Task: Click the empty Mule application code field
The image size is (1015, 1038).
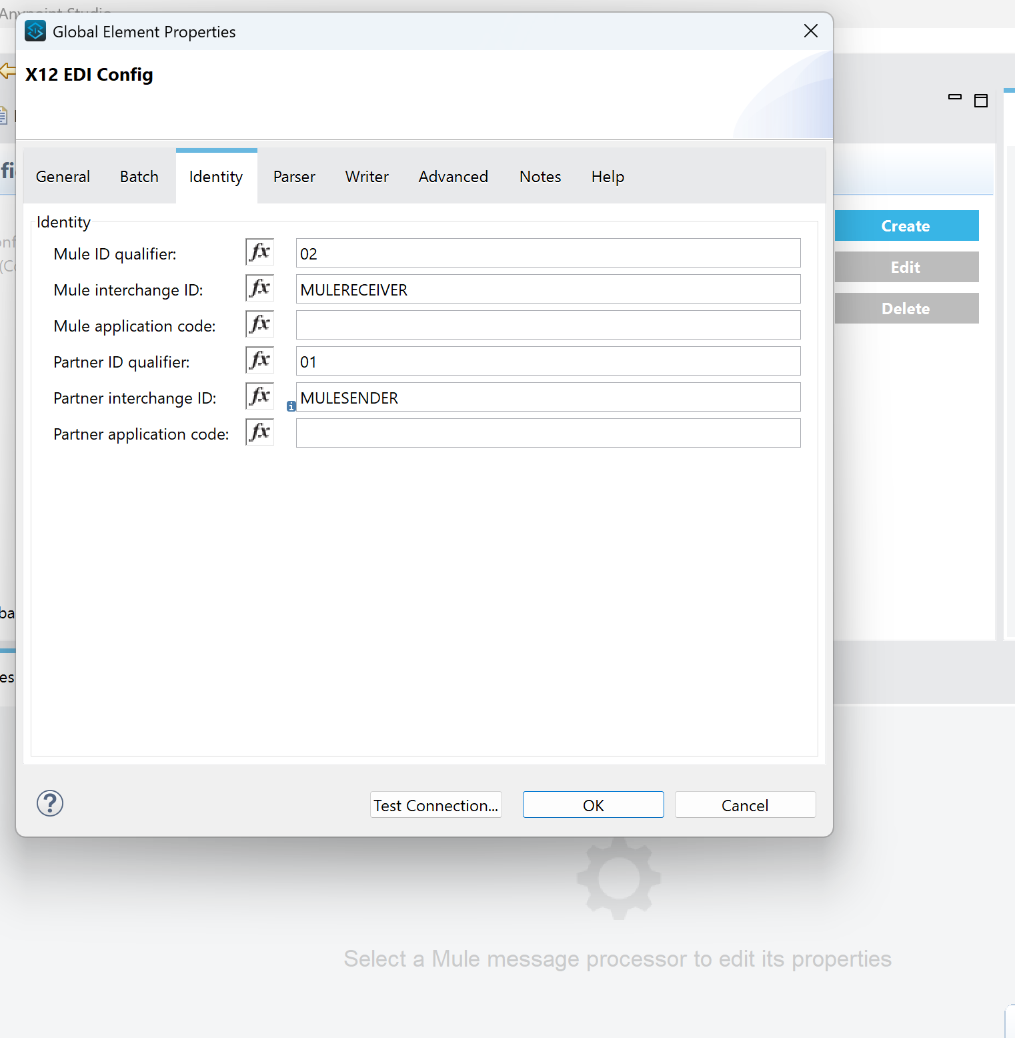Action: 547,325
